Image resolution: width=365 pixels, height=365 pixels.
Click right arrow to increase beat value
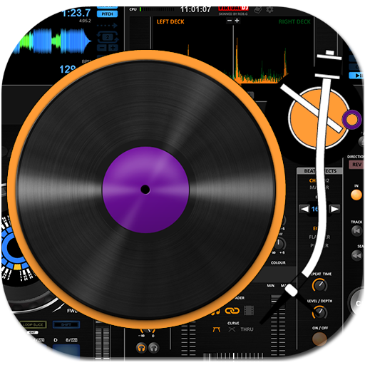(x=334, y=209)
